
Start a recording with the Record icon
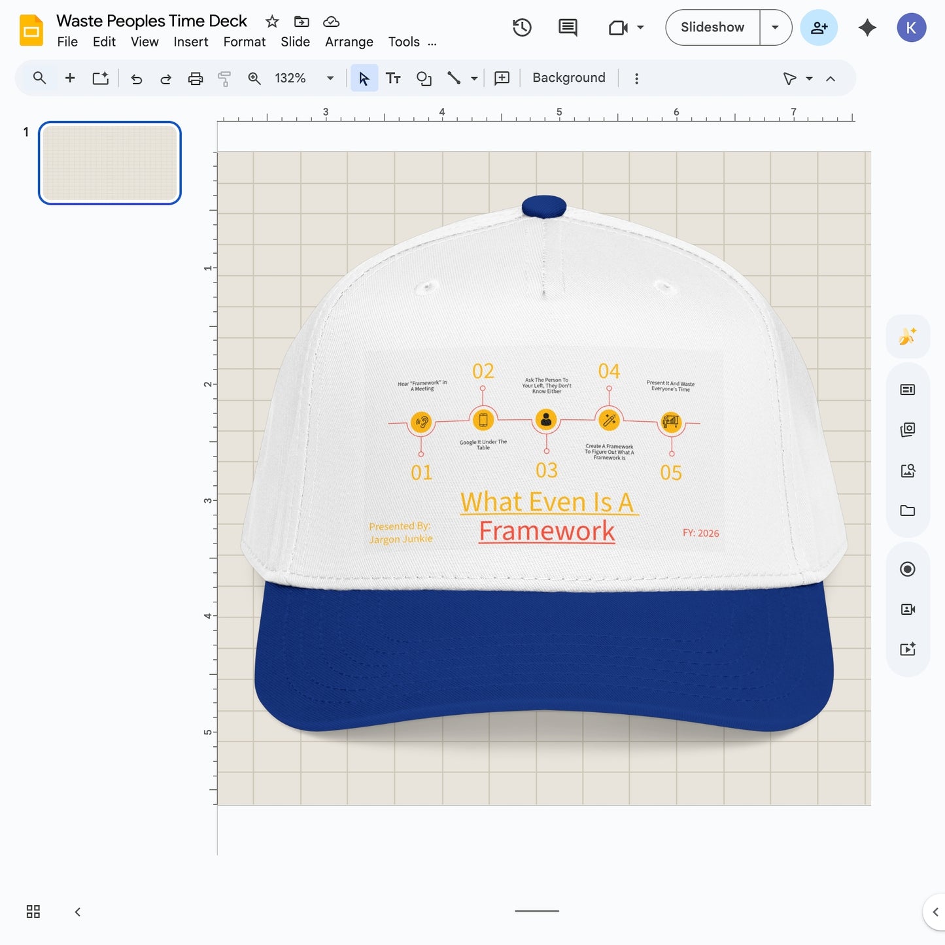click(908, 569)
